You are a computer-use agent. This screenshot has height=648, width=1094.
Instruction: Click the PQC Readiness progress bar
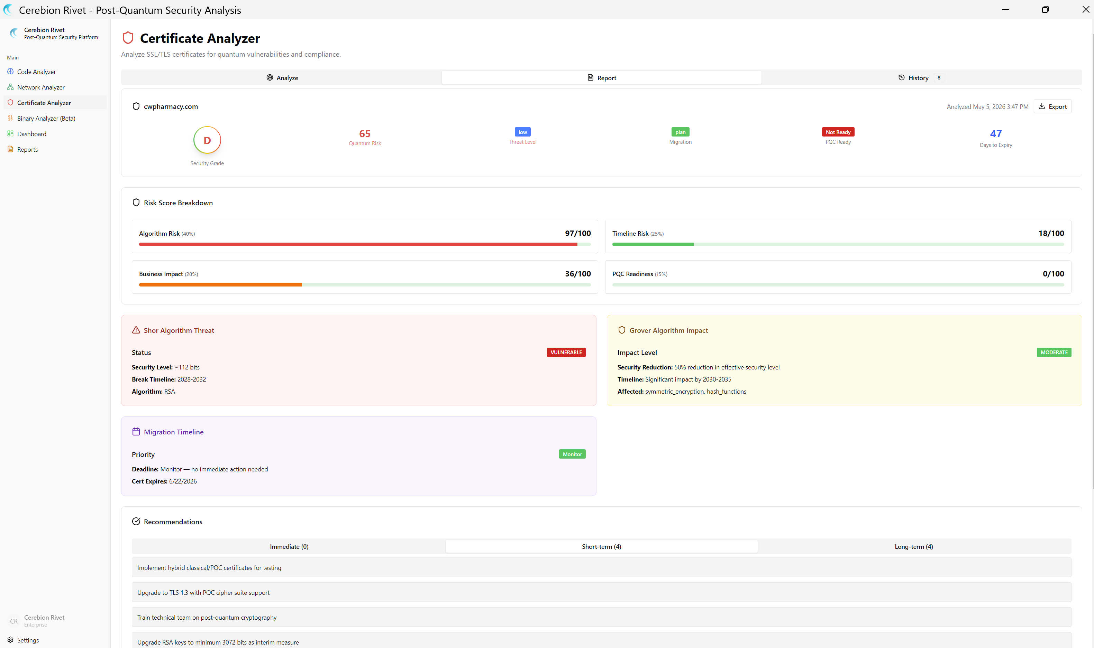tap(838, 285)
